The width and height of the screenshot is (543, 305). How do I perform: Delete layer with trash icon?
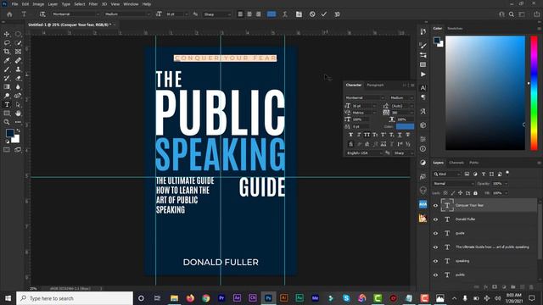pyautogui.click(x=531, y=287)
